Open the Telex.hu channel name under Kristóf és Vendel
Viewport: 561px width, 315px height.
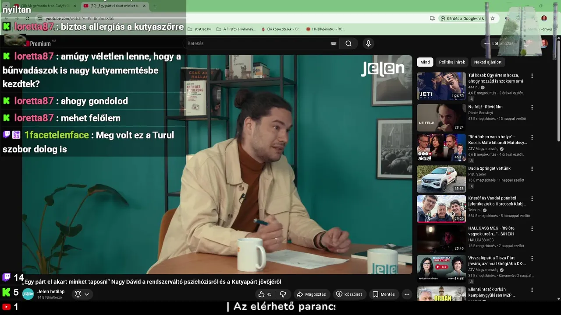pyautogui.click(x=475, y=210)
